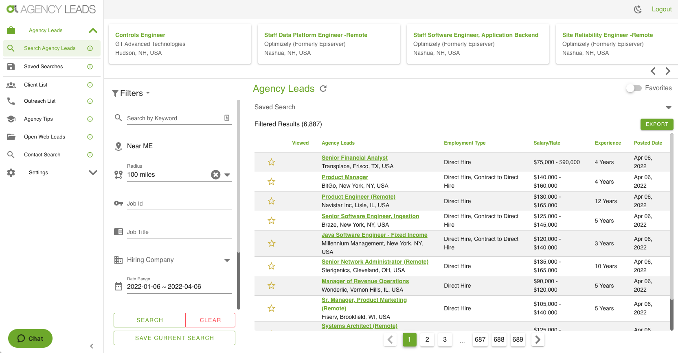Collapse the left sidebar
This screenshot has width=678, height=353.
coord(92,346)
